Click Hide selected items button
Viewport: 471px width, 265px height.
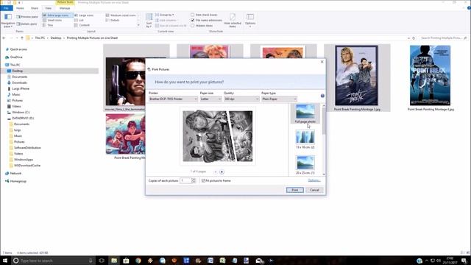(x=233, y=20)
